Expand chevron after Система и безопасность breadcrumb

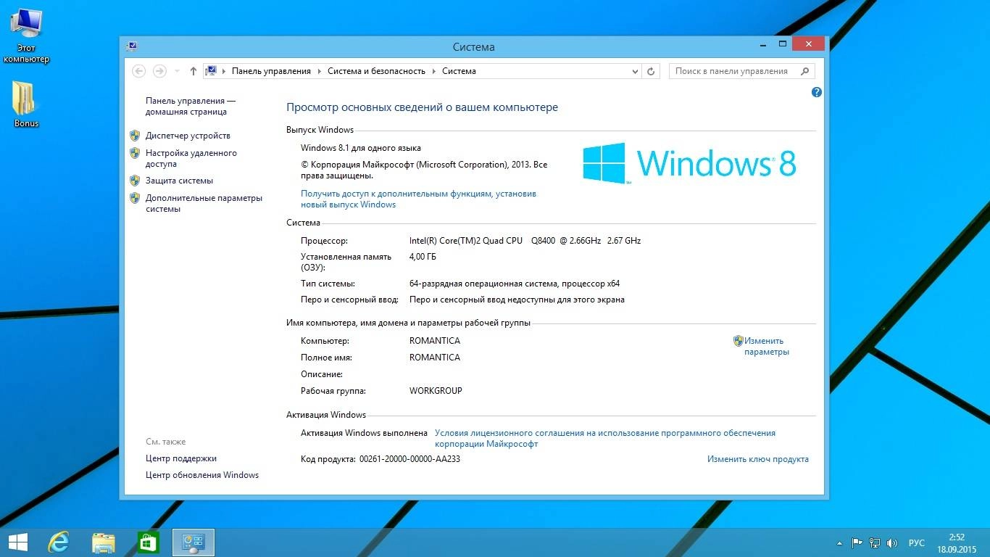click(433, 71)
